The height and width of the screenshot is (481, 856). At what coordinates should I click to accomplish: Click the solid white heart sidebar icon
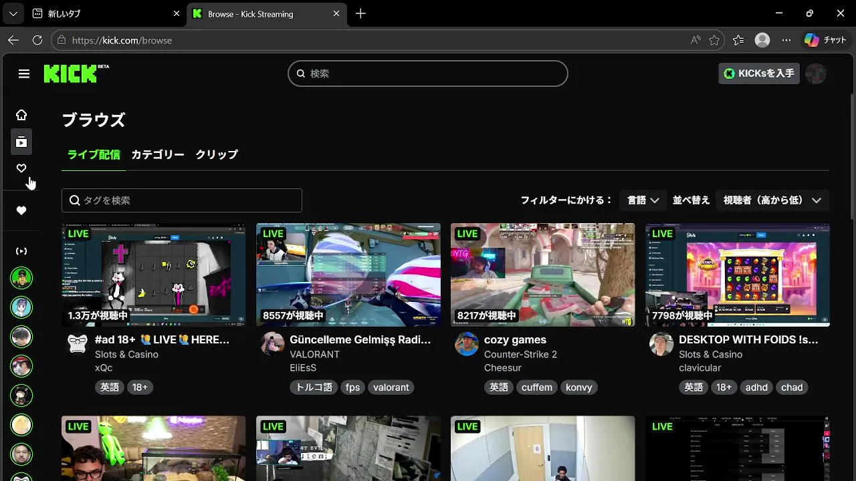(x=21, y=210)
